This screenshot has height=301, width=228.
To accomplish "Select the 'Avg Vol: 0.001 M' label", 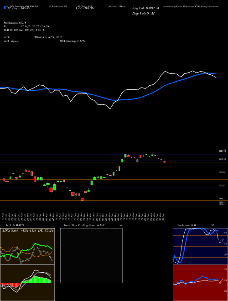I will pyautogui.click(x=145, y=8).
